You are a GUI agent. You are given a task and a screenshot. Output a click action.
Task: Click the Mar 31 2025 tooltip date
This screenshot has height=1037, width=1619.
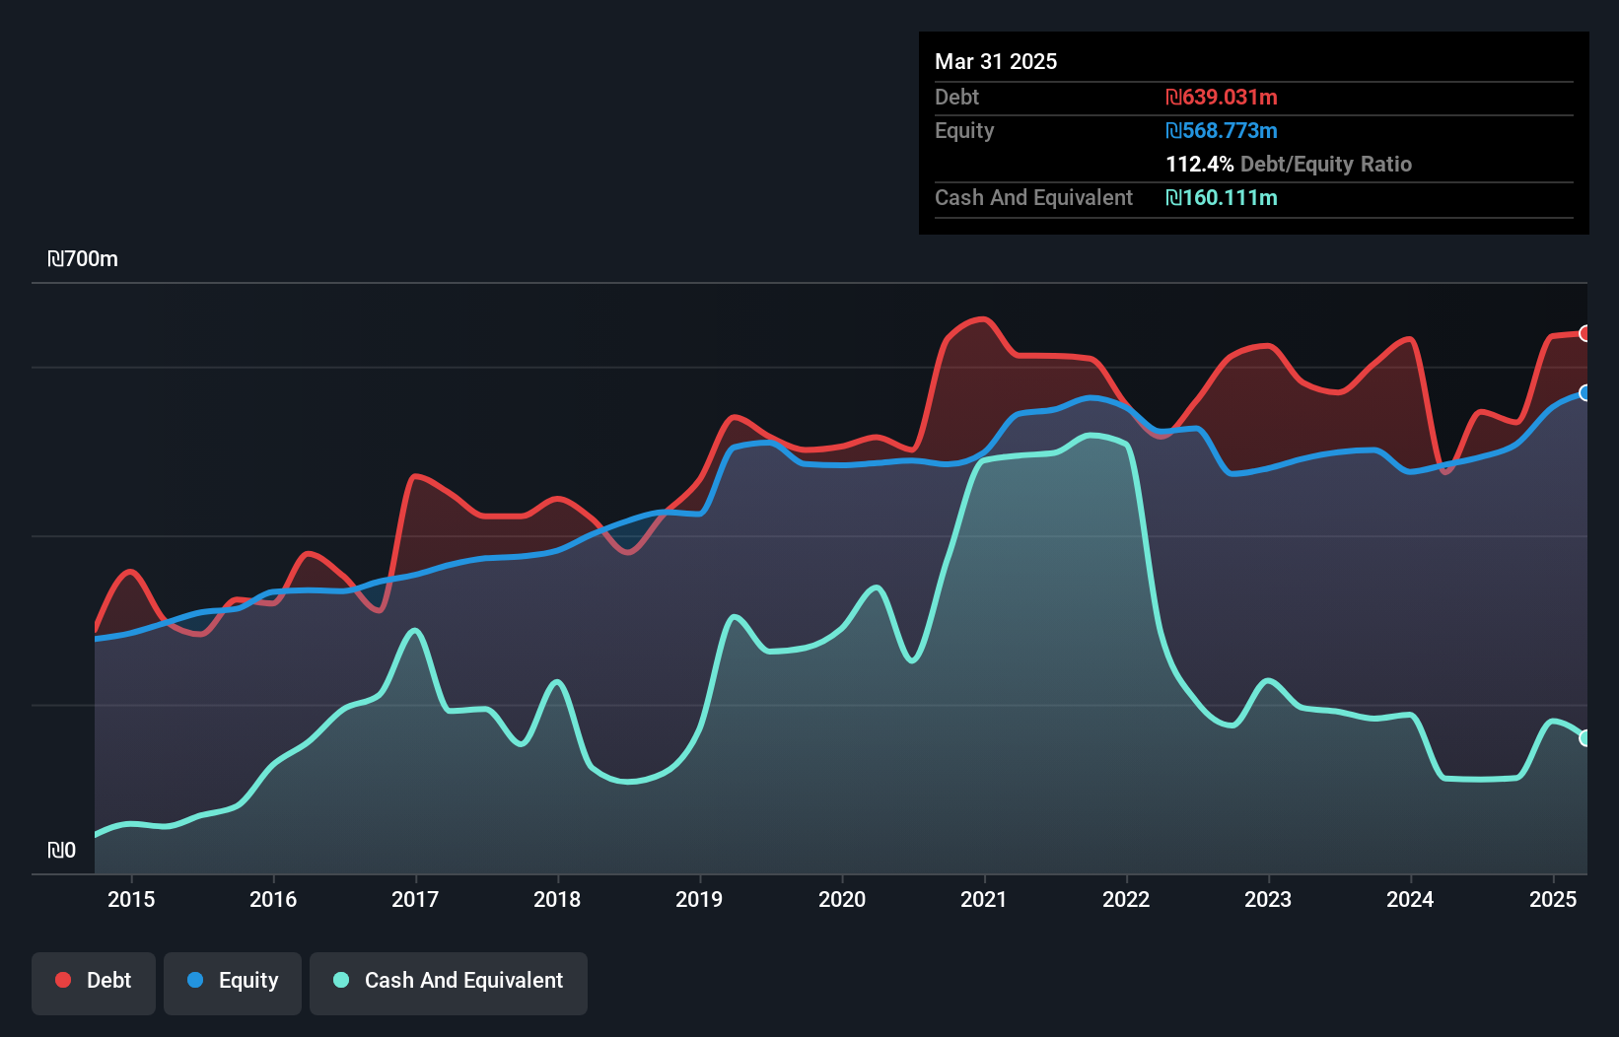tap(996, 61)
